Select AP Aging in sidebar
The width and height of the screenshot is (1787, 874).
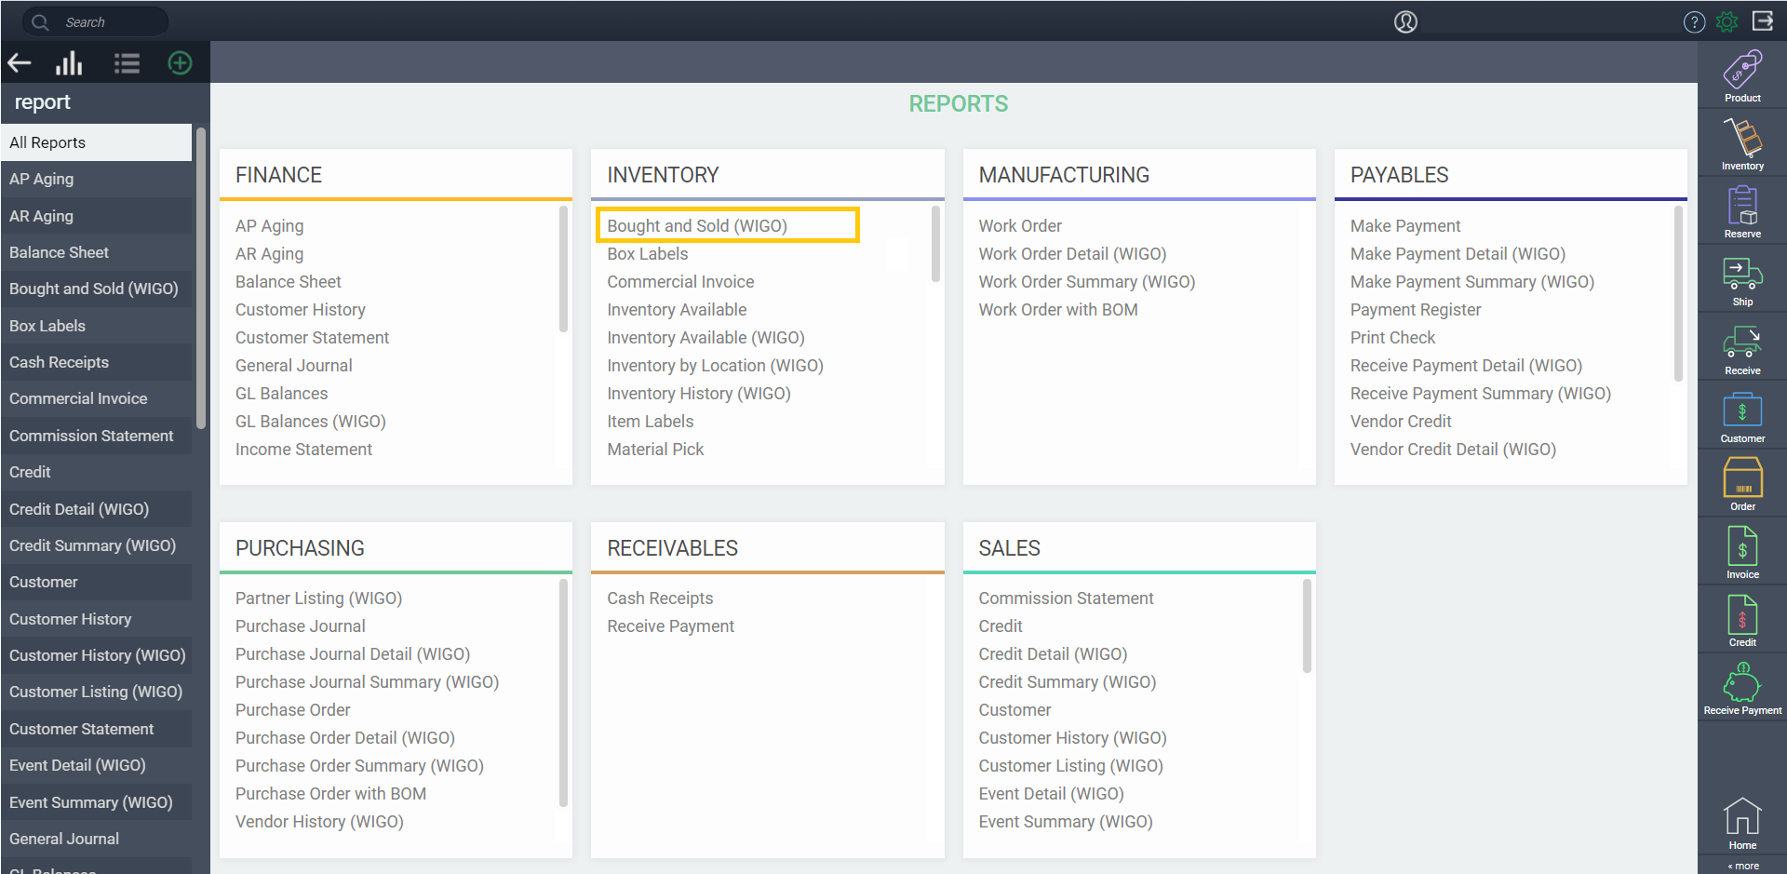[97, 179]
